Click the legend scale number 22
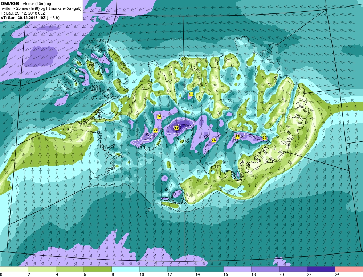 pos(309,274)
